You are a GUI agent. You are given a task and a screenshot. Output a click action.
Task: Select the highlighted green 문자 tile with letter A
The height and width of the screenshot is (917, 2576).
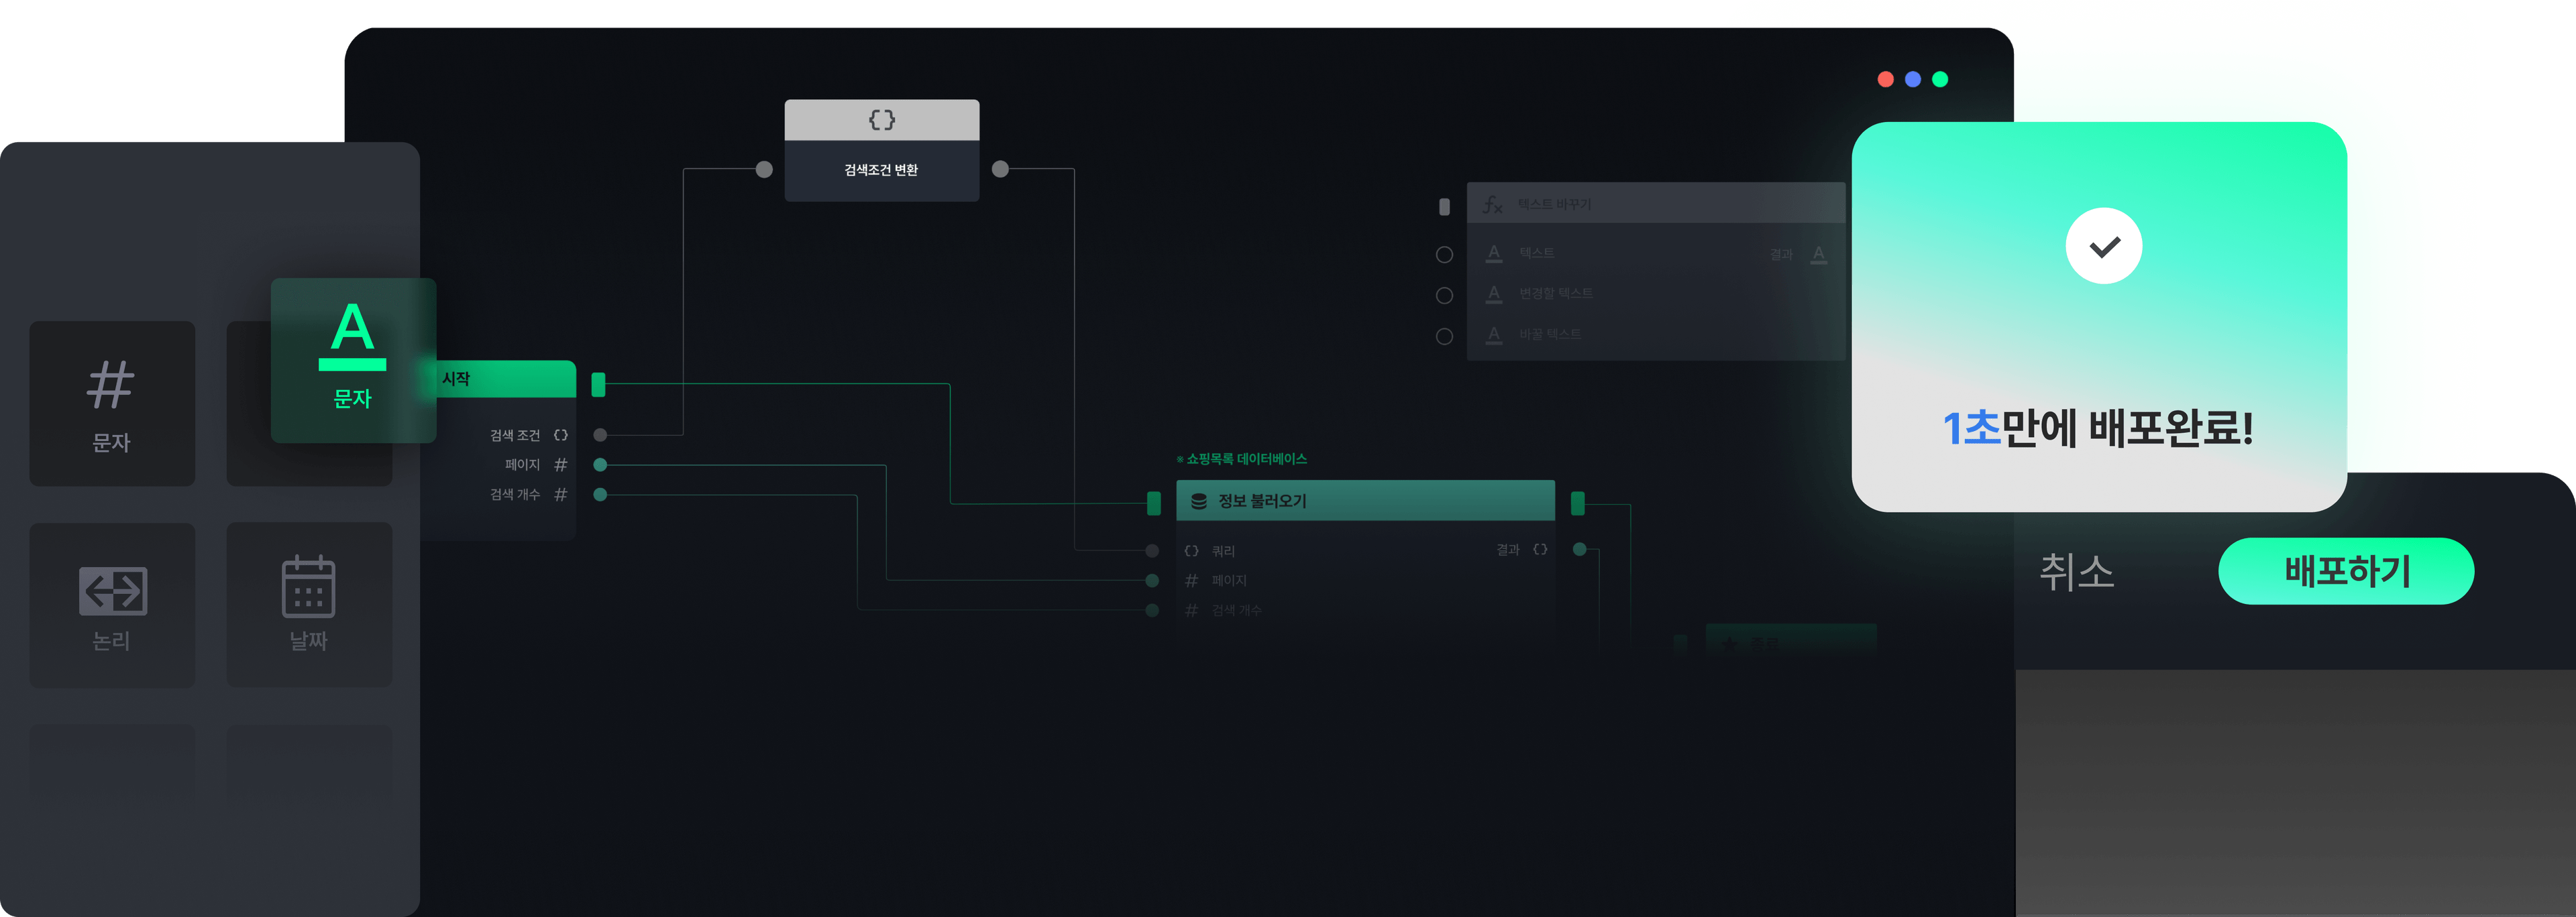[x=353, y=361]
